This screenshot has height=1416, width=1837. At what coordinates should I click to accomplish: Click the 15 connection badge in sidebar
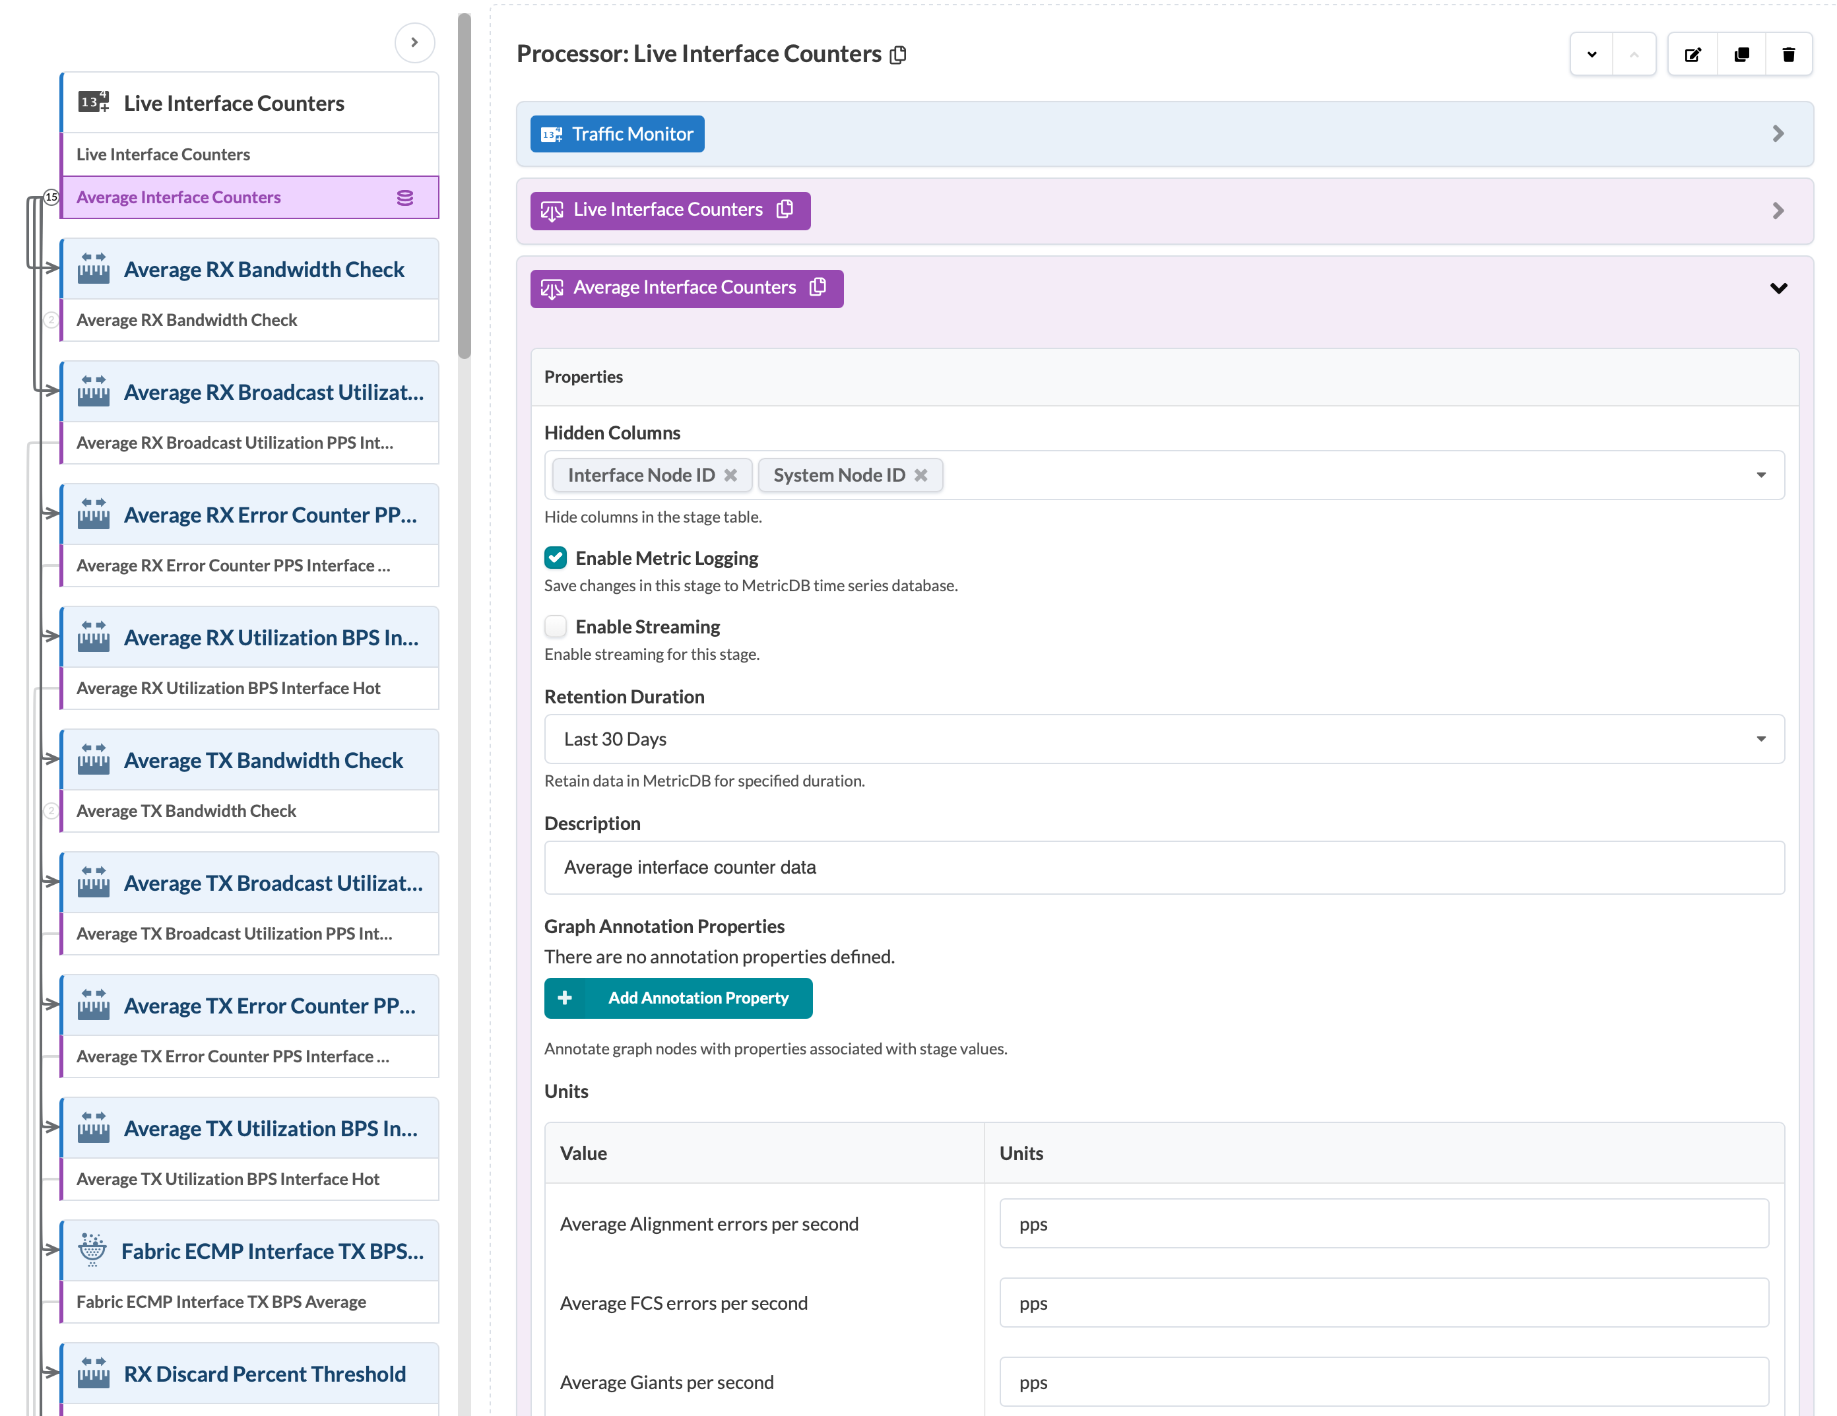(x=51, y=197)
